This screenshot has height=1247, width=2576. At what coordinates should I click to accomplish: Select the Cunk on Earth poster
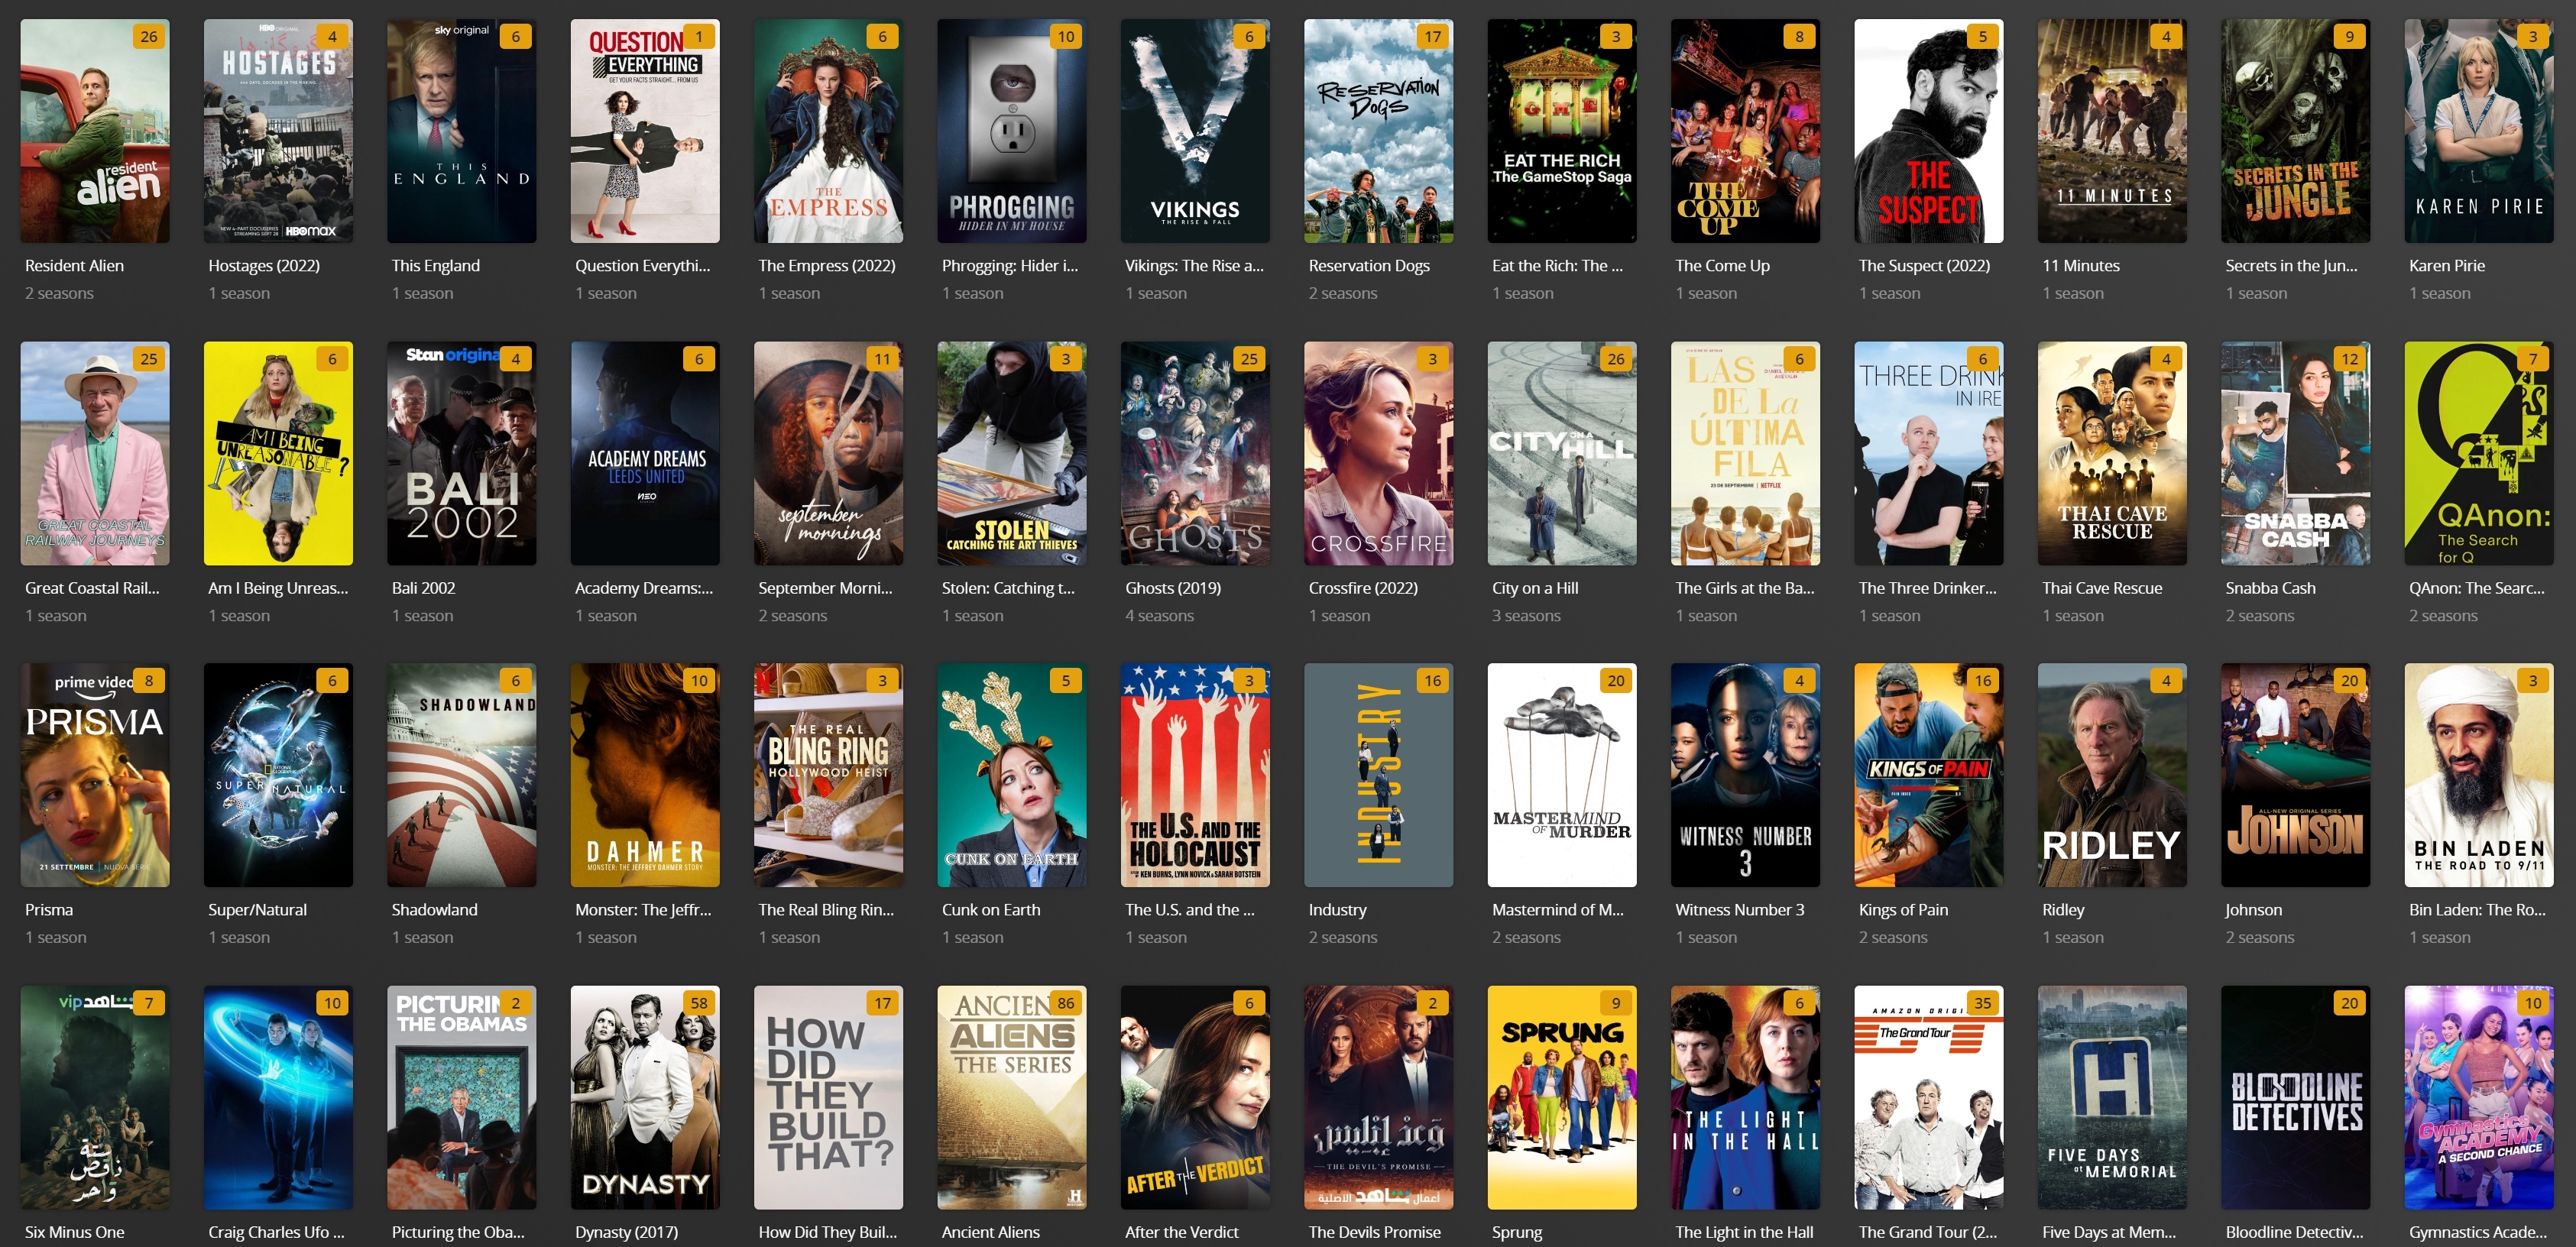click(x=1012, y=775)
